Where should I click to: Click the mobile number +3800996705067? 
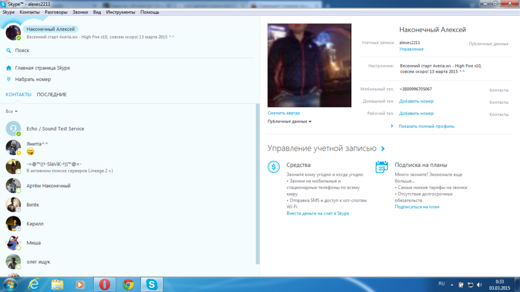415,89
